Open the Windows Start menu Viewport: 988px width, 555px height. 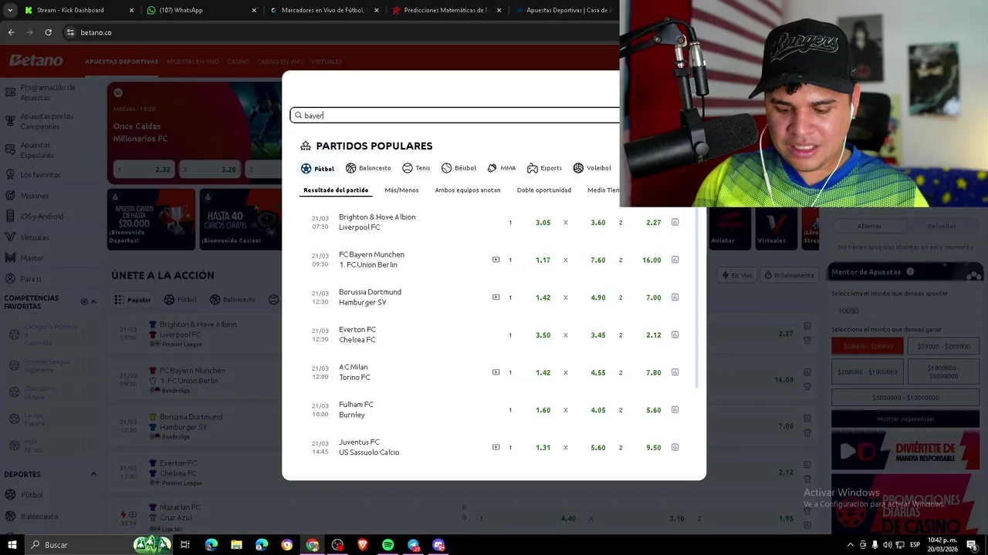(12, 545)
